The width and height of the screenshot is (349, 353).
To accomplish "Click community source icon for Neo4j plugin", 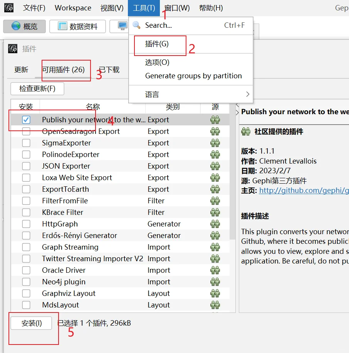I will [x=215, y=282].
